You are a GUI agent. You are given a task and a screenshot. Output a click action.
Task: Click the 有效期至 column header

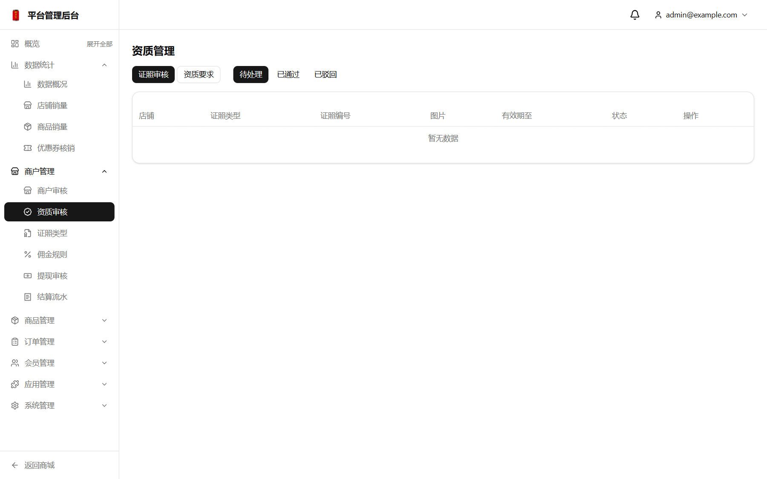[x=517, y=115]
